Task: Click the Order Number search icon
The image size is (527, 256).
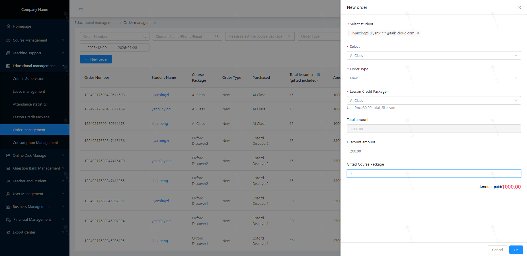Action: coord(144,36)
